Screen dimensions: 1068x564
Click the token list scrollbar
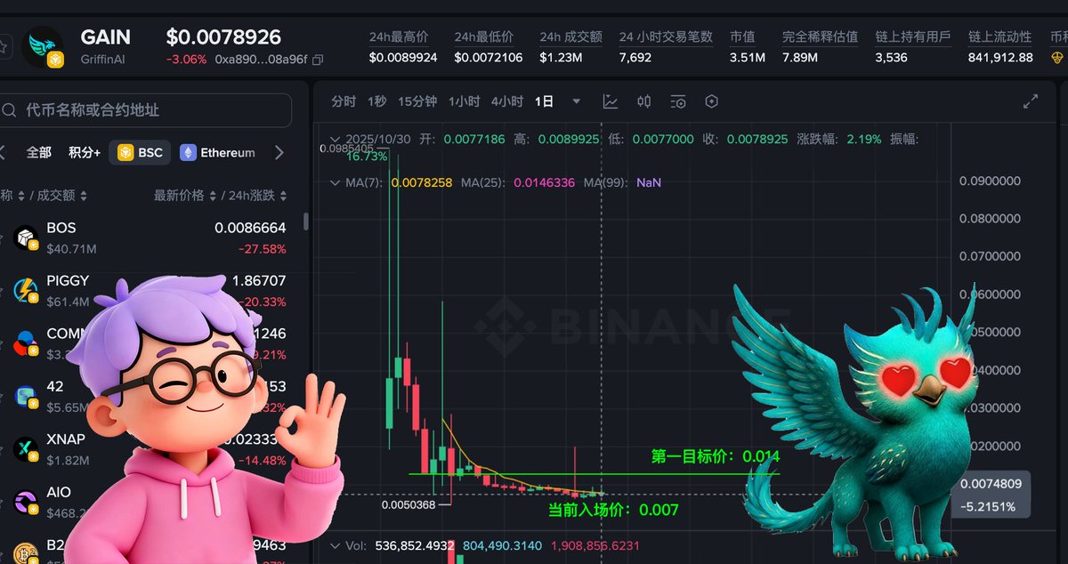coord(306,222)
